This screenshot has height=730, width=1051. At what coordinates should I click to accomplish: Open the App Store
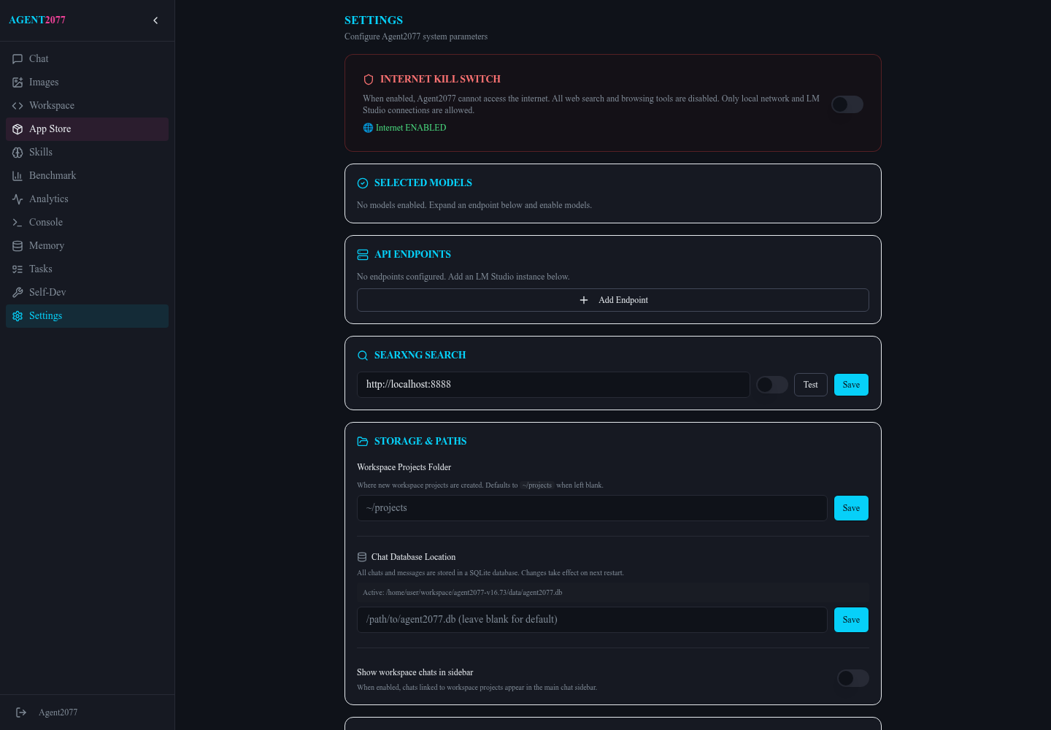(x=87, y=129)
